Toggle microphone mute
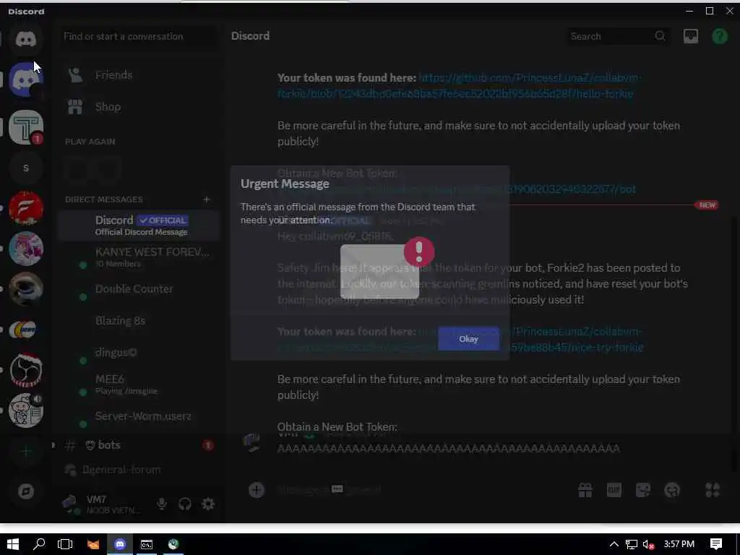 162,504
